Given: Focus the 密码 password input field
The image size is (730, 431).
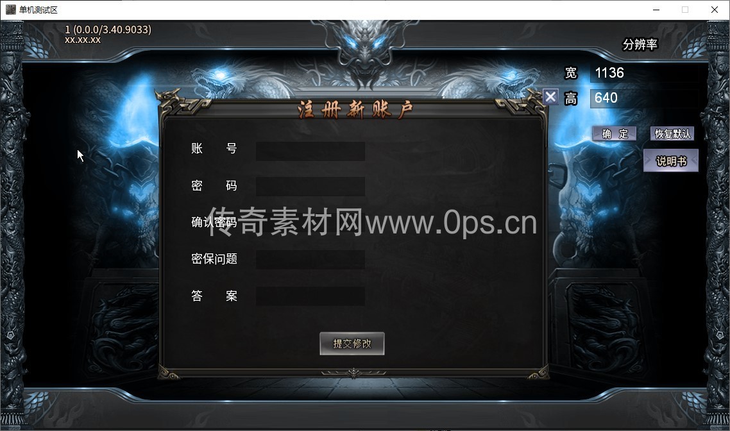Looking at the screenshot, I should (x=310, y=186).
